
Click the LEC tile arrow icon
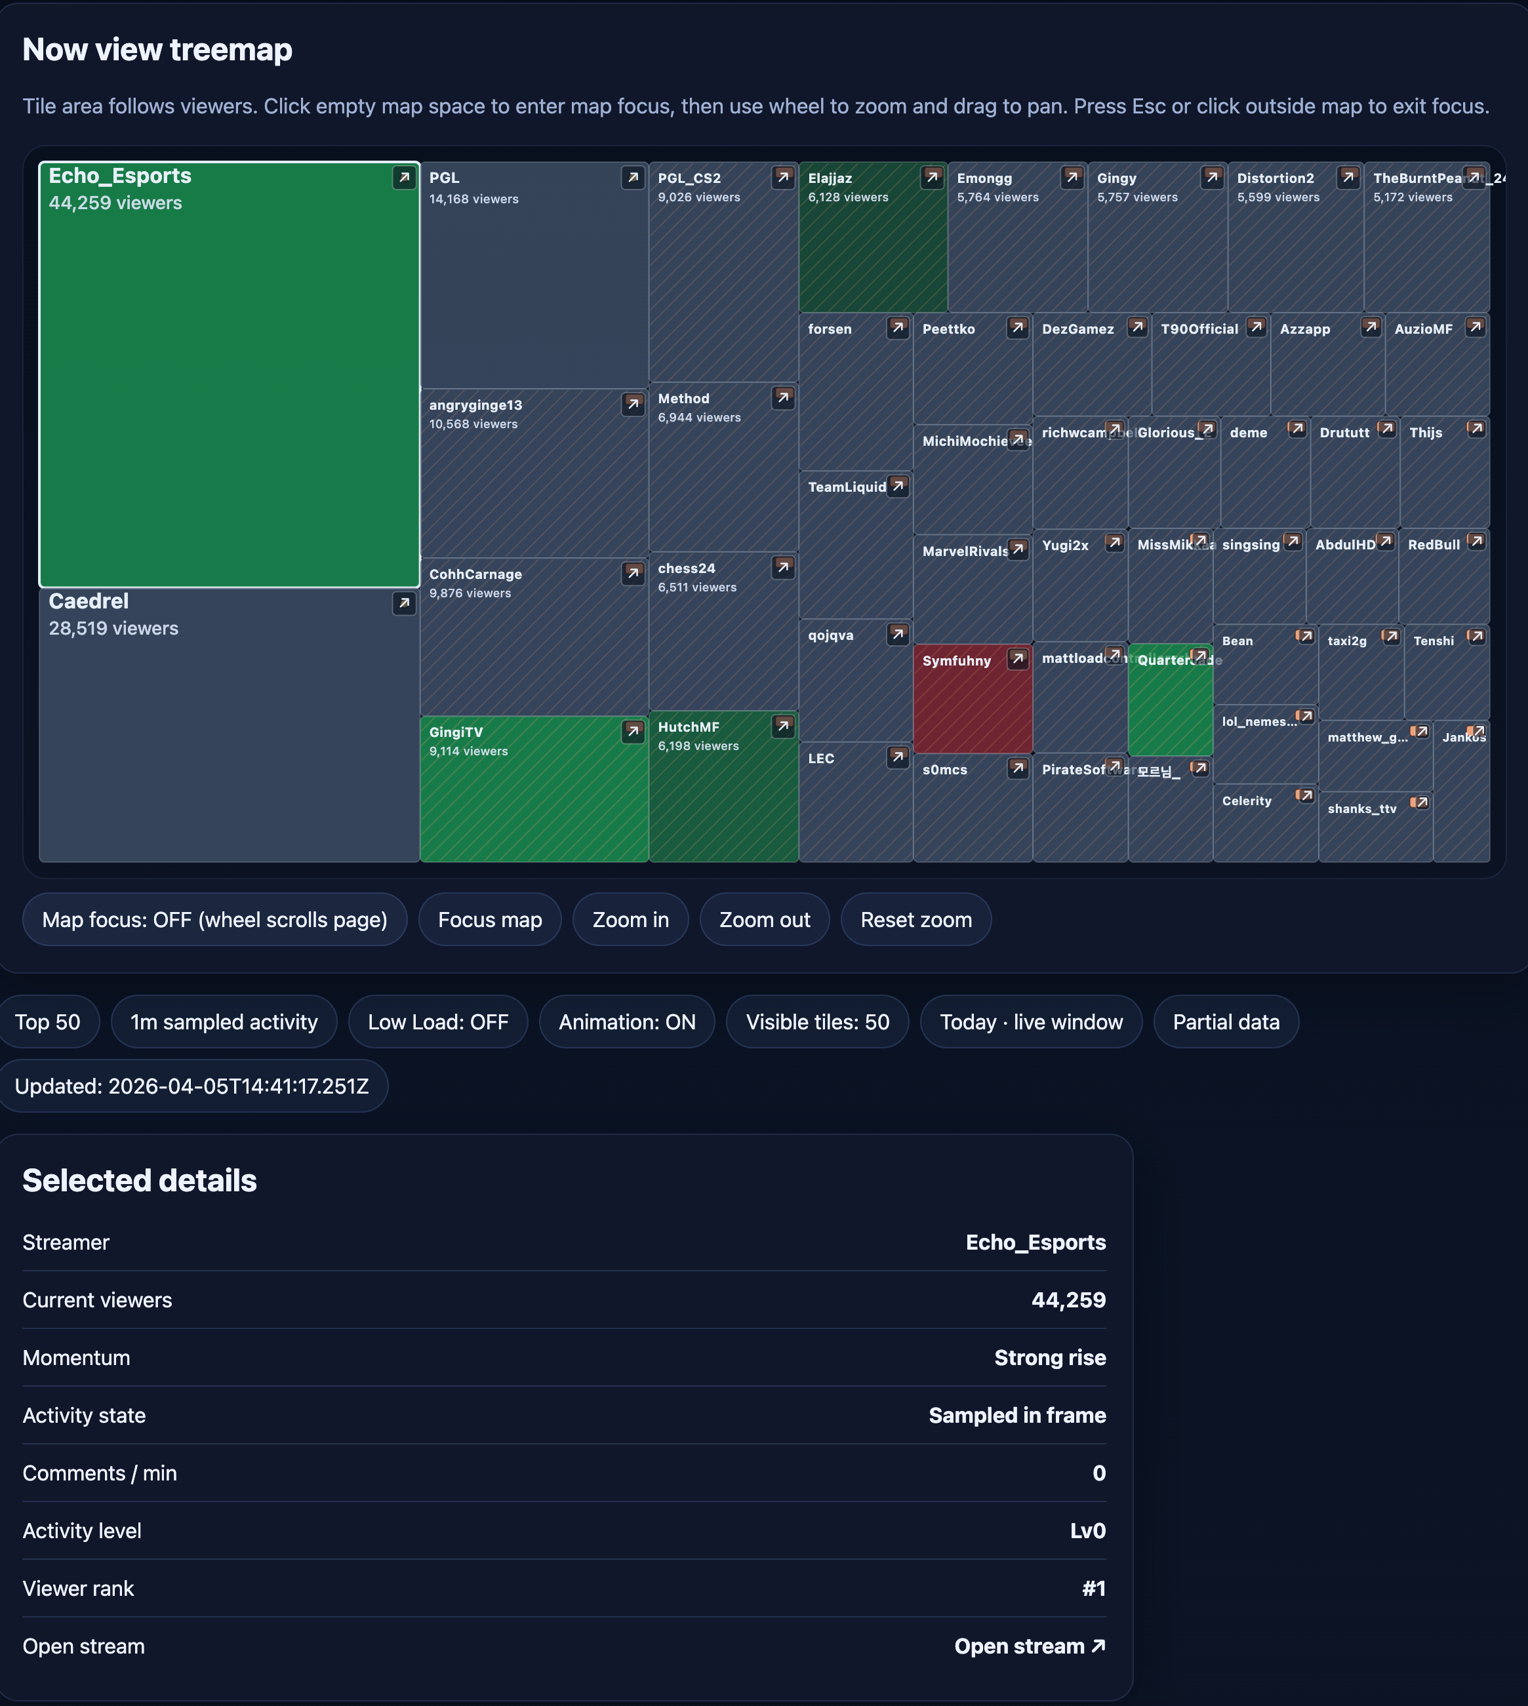click(x=898, y=758)
